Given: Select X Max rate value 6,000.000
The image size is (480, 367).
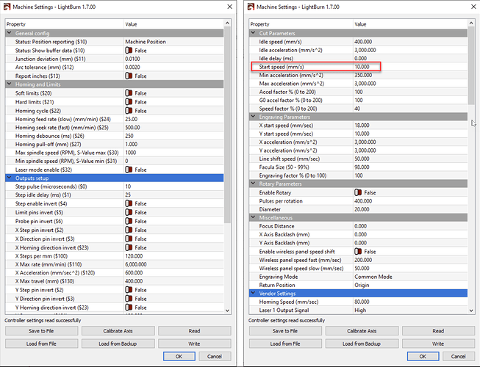Looking at the screenshot, I should coord(136,264).
